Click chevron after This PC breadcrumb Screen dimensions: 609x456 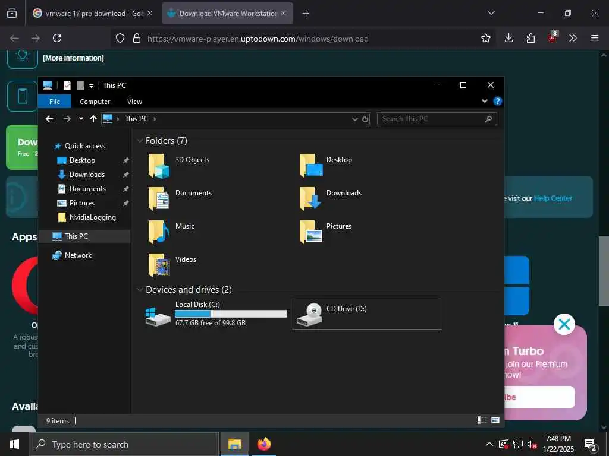155,119
